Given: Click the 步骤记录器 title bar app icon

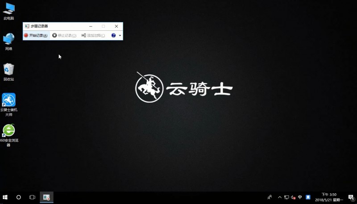Looking at the screenshot, I should tap(27, 26).
